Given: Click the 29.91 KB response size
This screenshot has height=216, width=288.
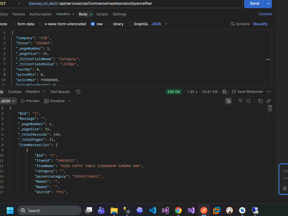Looking at the screenshot, I should [210, 92].
